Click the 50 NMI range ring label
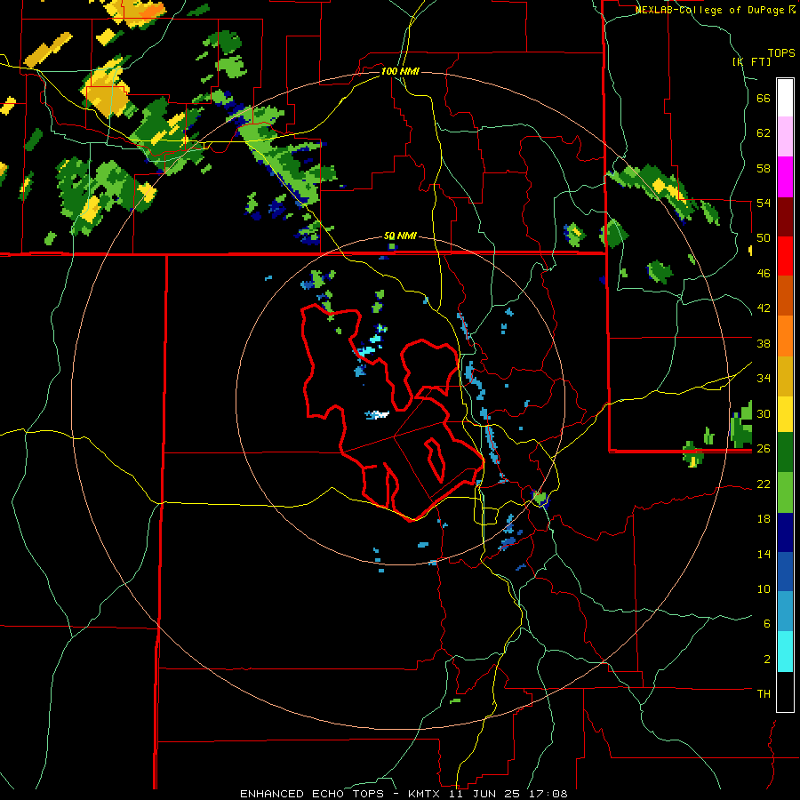The image size is (800, 800). pos(400,236)
